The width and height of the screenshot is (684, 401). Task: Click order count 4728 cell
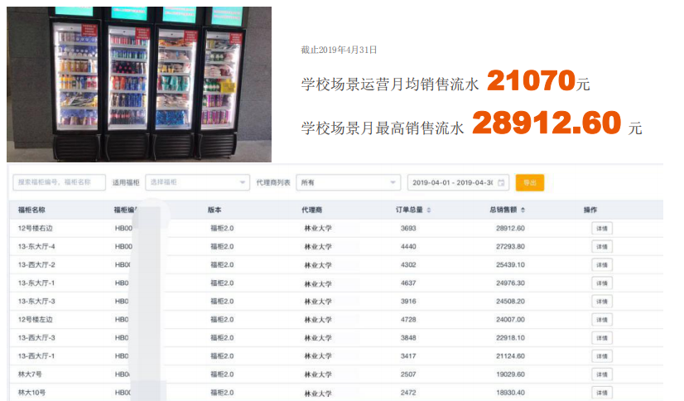(408, 320)
